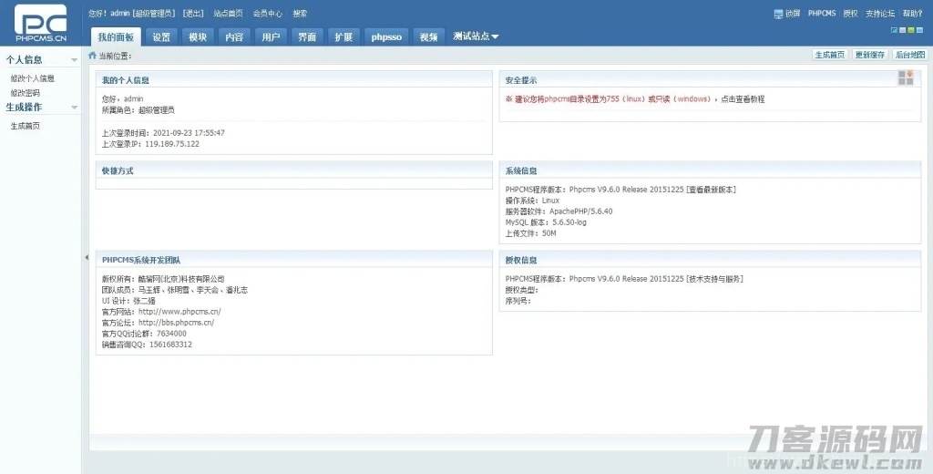Select the light blue theme swatch
The height and width of the screenshot is (474, 933).
919,30
